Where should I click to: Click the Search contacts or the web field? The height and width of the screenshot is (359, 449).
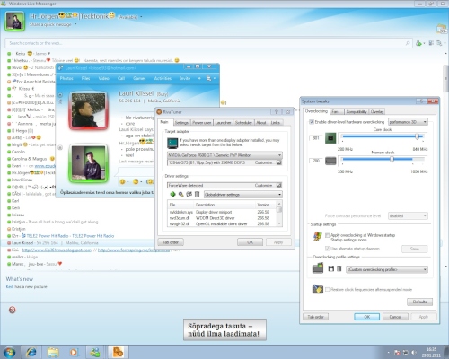pyautogui.click(x=208, y=43)
